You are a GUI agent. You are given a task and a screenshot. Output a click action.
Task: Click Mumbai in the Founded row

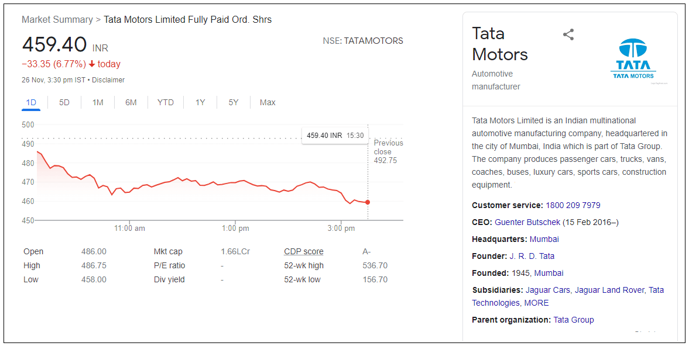tap(549, 273)
